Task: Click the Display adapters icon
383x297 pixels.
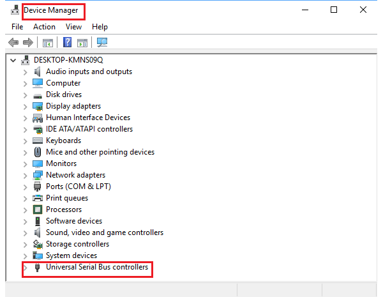Action: point(38,106)
